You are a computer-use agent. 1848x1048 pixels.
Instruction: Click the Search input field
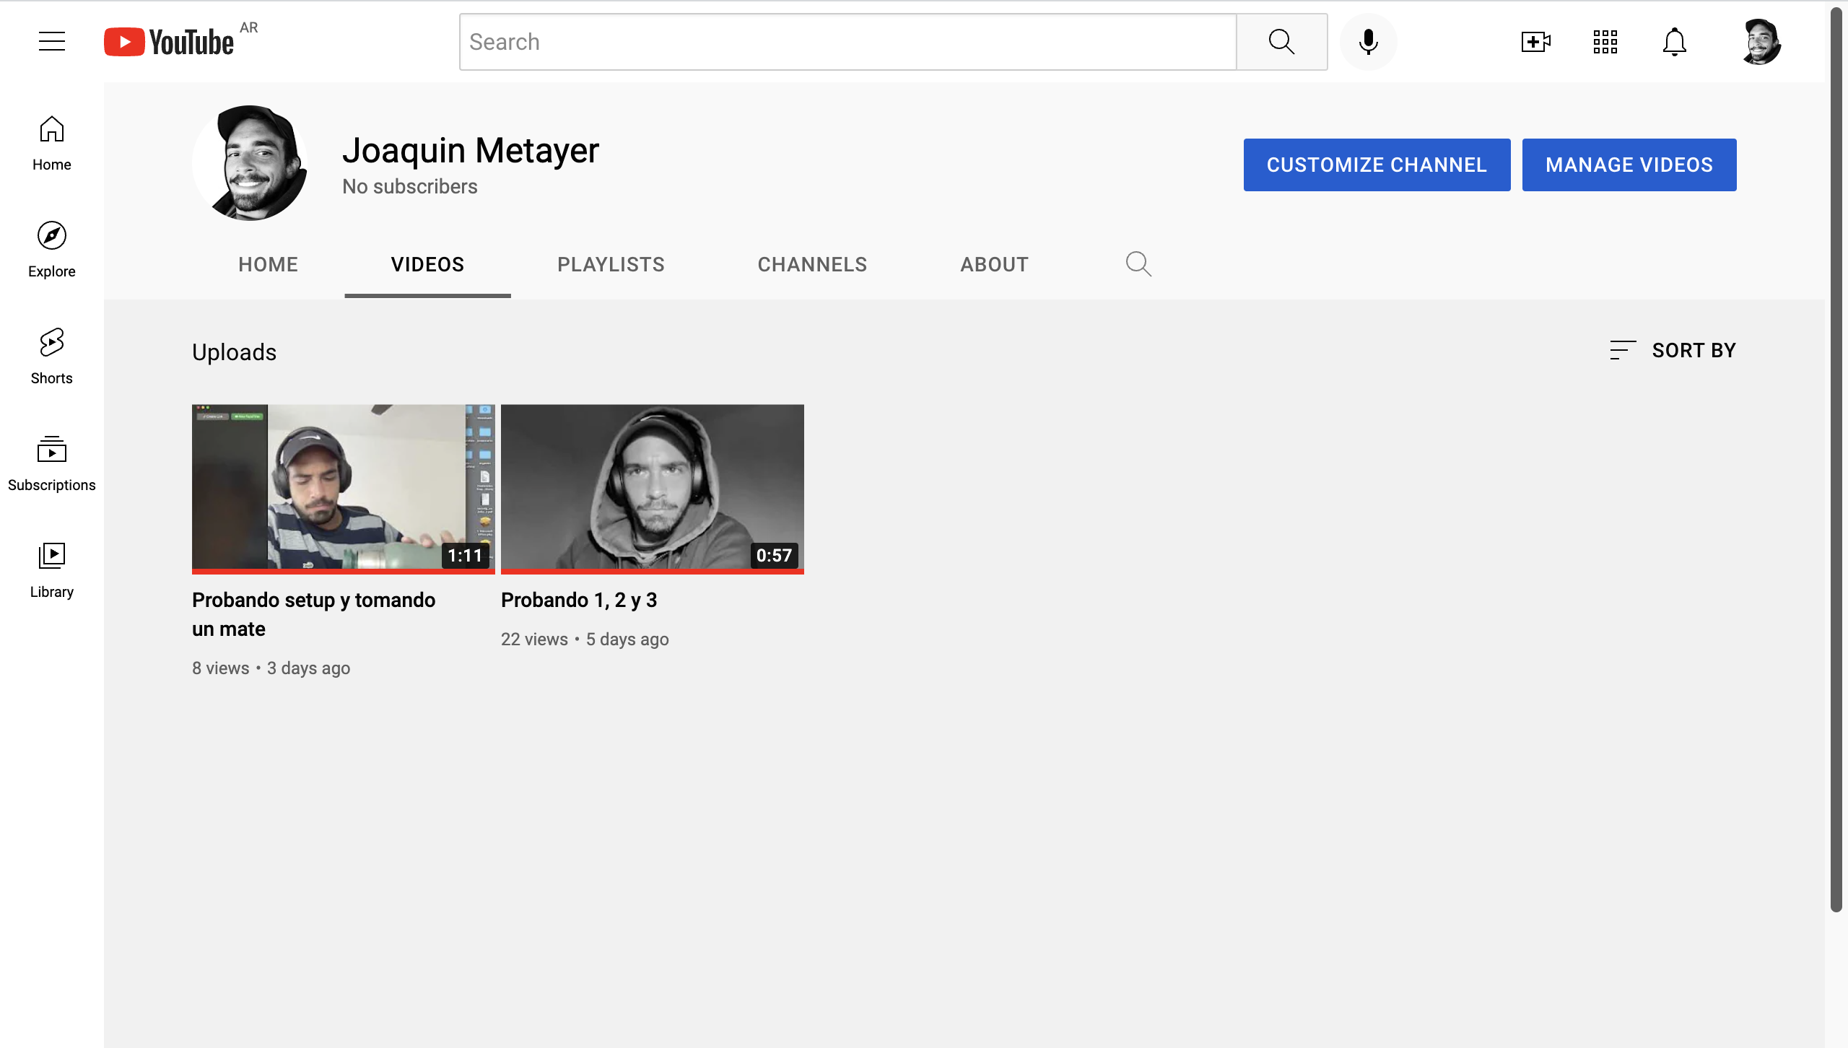(x=848, y=42)
